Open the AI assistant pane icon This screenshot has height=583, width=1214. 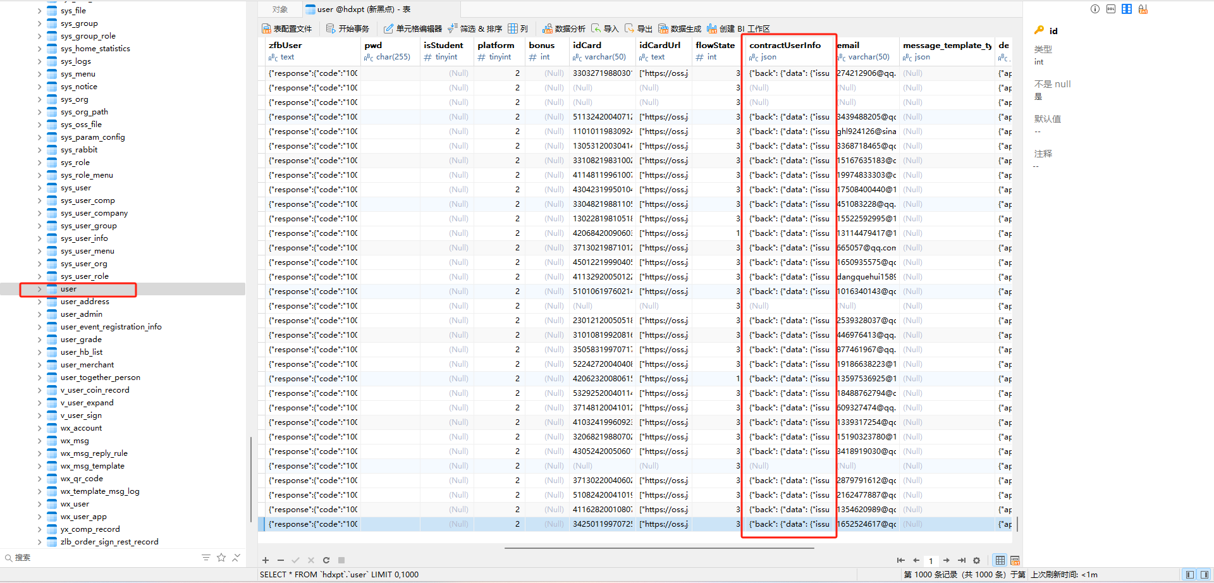pos(1143,9)
